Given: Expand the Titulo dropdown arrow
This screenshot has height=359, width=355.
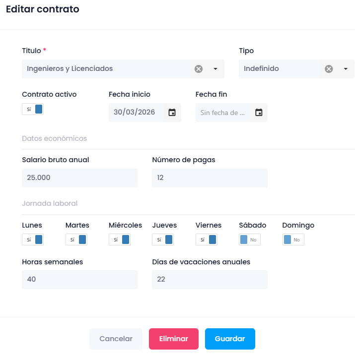Looking at the screenshot, I should pyautogui.click(x=215, y=69).
